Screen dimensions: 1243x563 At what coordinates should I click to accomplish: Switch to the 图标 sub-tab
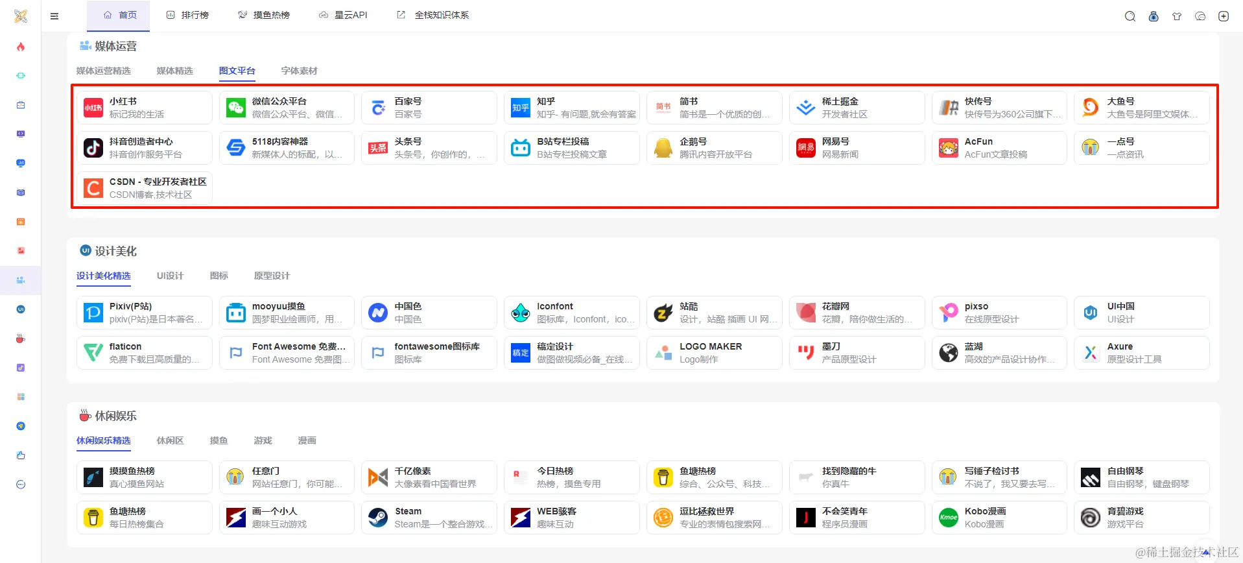(219, 276)
